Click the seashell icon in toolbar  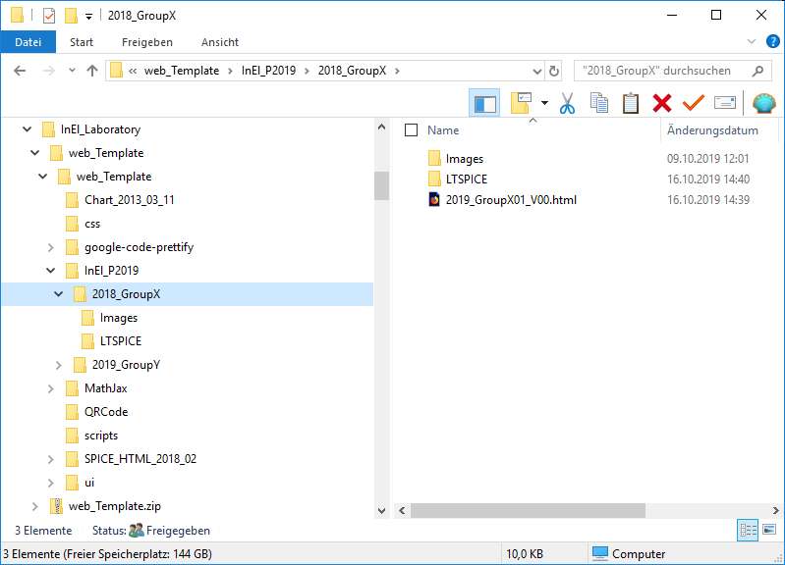tap(763, 103)
